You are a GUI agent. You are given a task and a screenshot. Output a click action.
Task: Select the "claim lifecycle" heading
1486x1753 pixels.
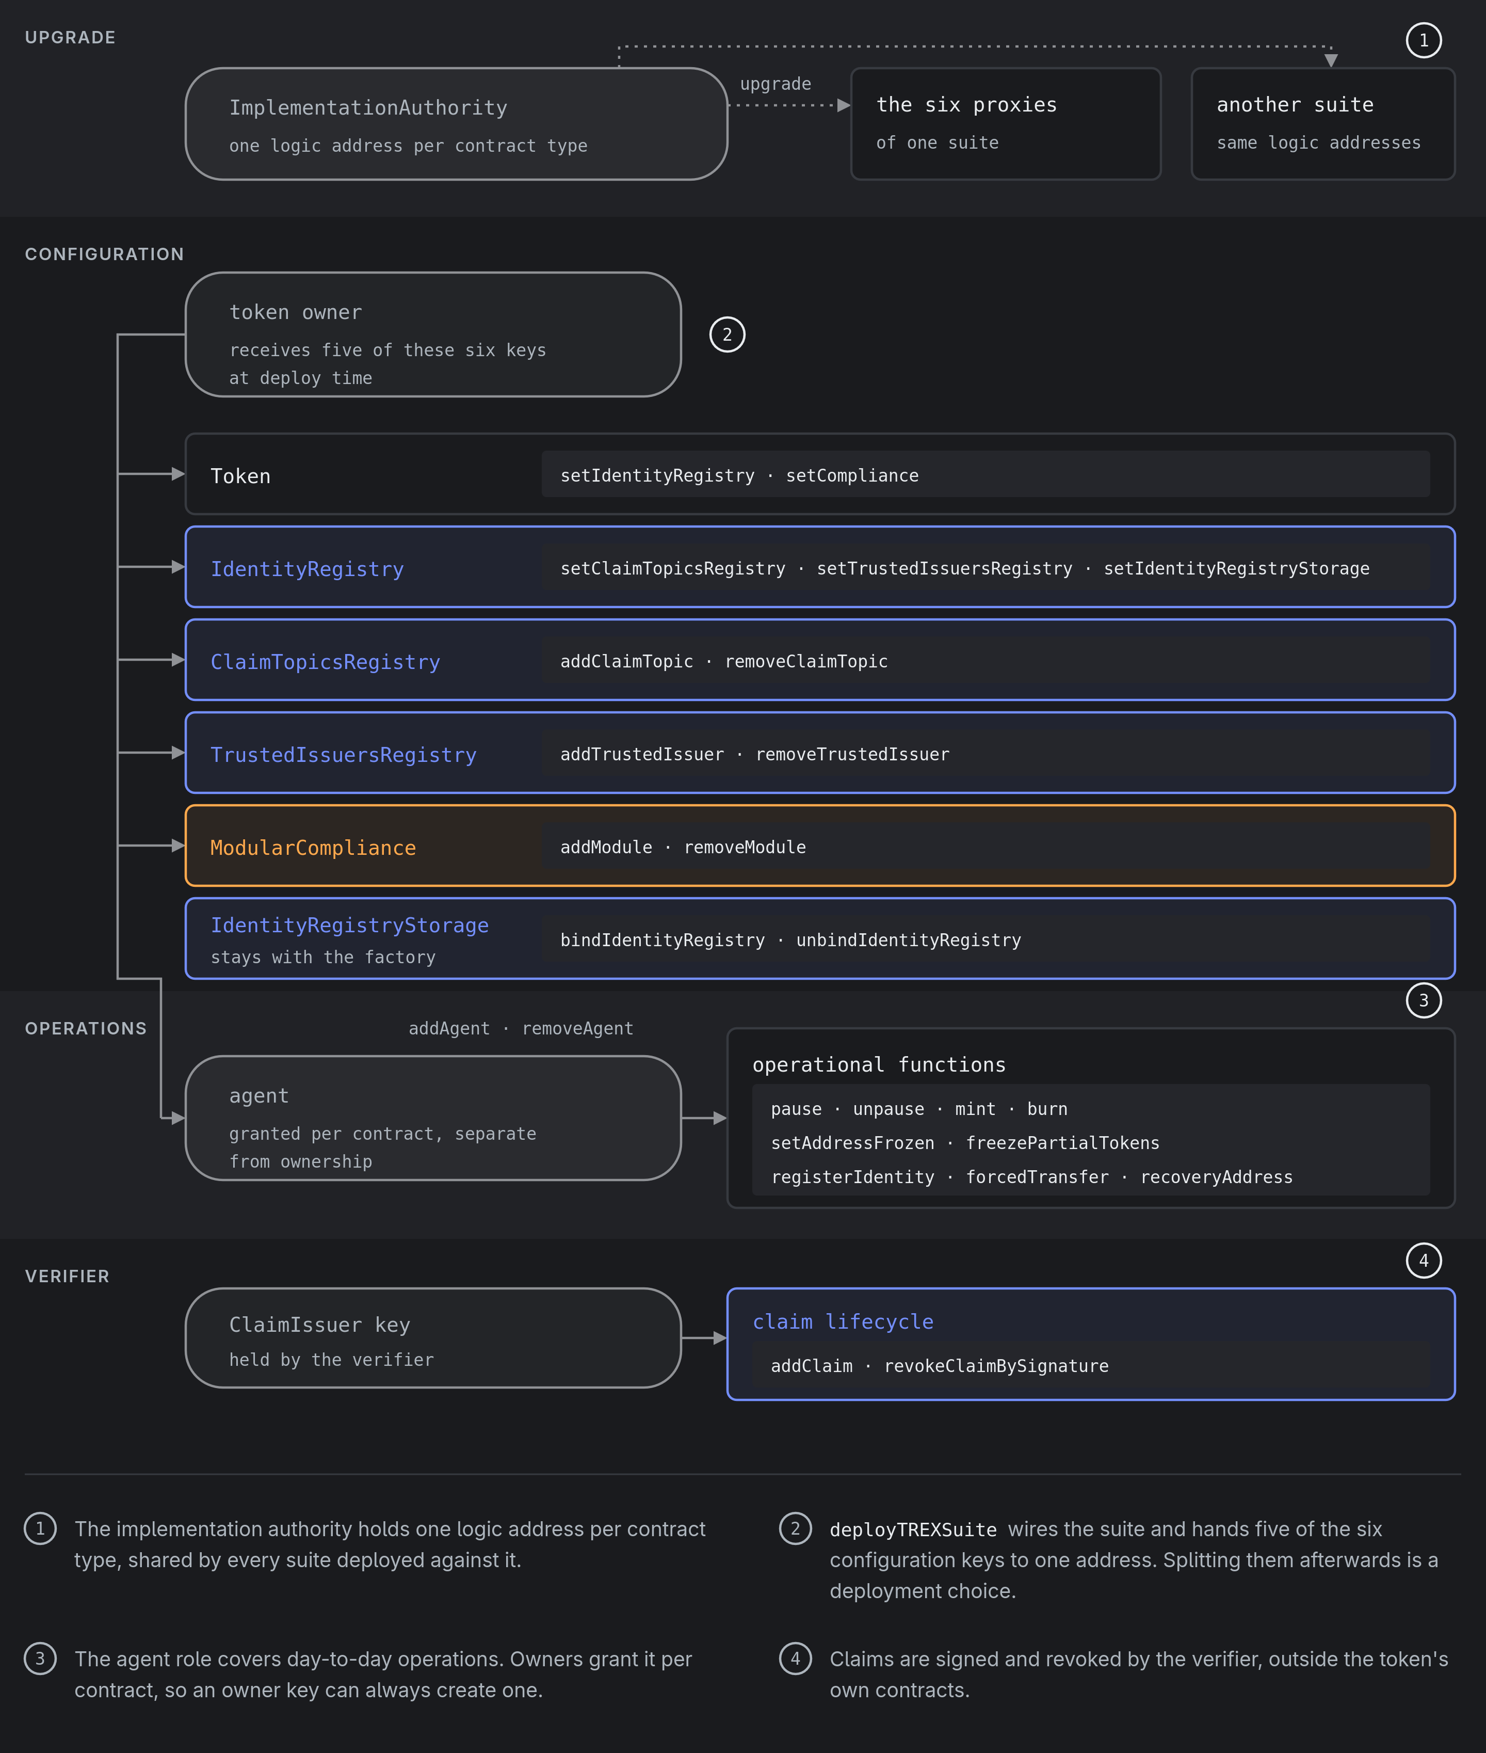coord(843,1321)
